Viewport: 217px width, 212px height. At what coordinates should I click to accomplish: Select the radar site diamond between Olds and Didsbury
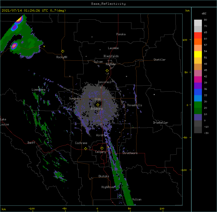[x=98, y=105]
